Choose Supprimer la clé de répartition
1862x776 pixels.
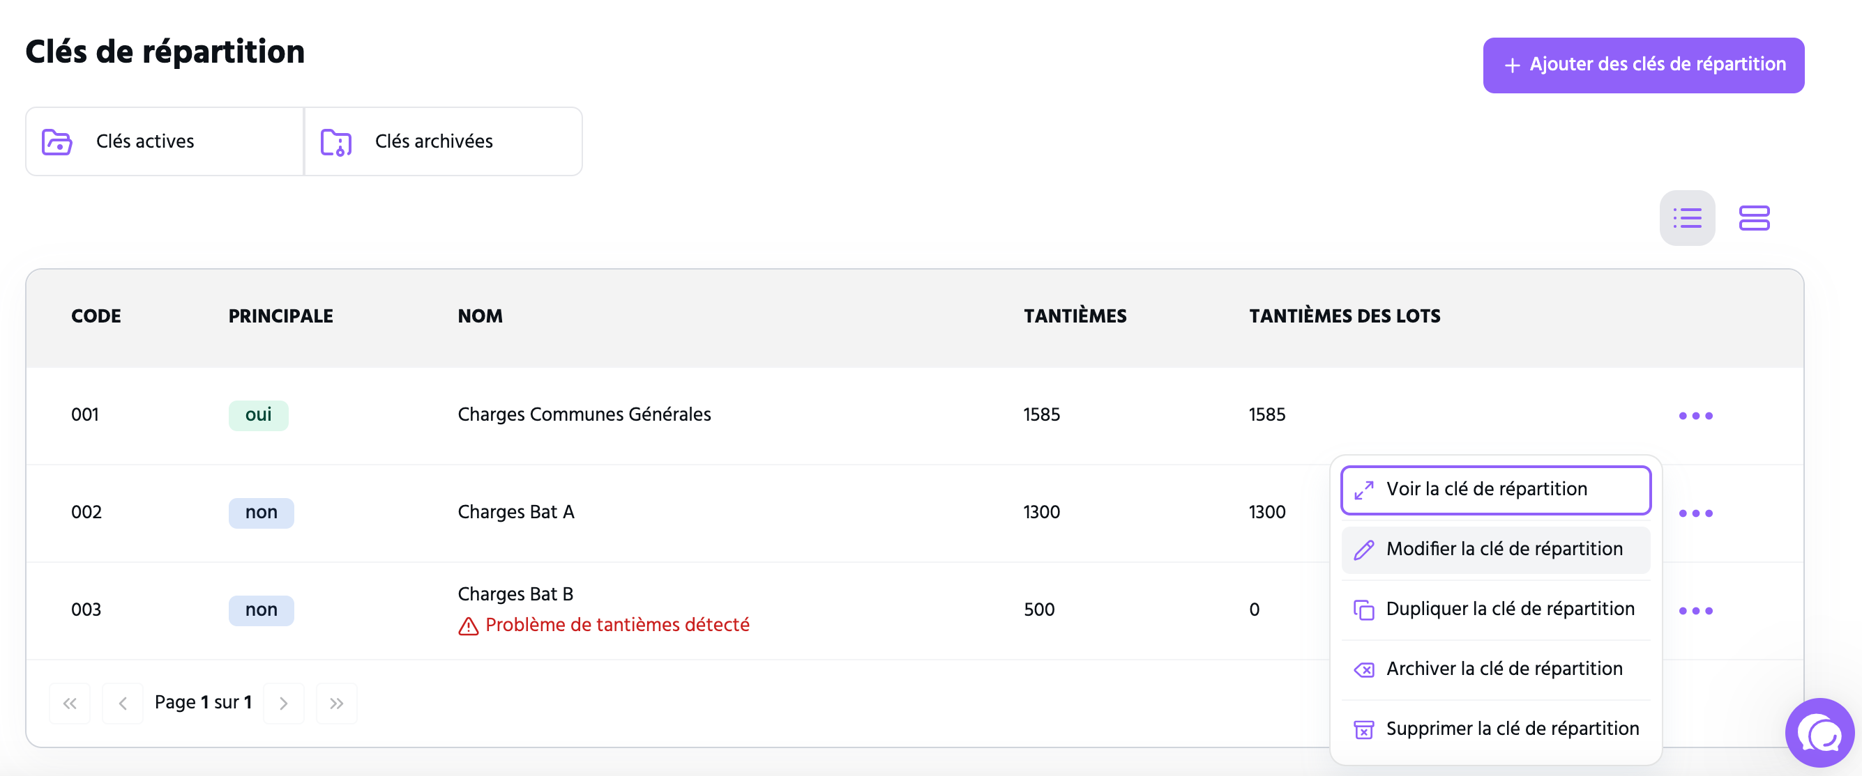tap(1495, 729)
